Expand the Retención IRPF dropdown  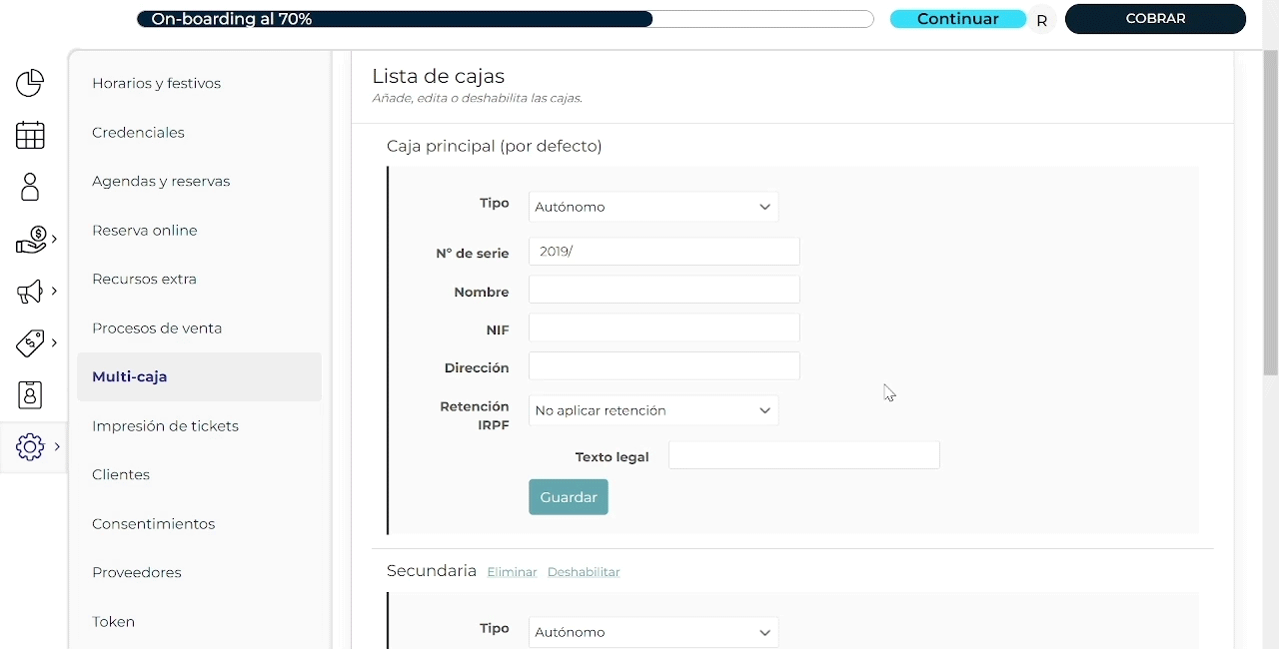[x=653, y=410]
